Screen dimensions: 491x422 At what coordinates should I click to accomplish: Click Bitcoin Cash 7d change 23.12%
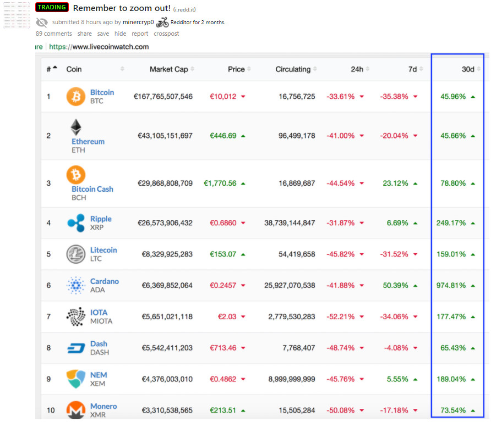coord(395,183)
